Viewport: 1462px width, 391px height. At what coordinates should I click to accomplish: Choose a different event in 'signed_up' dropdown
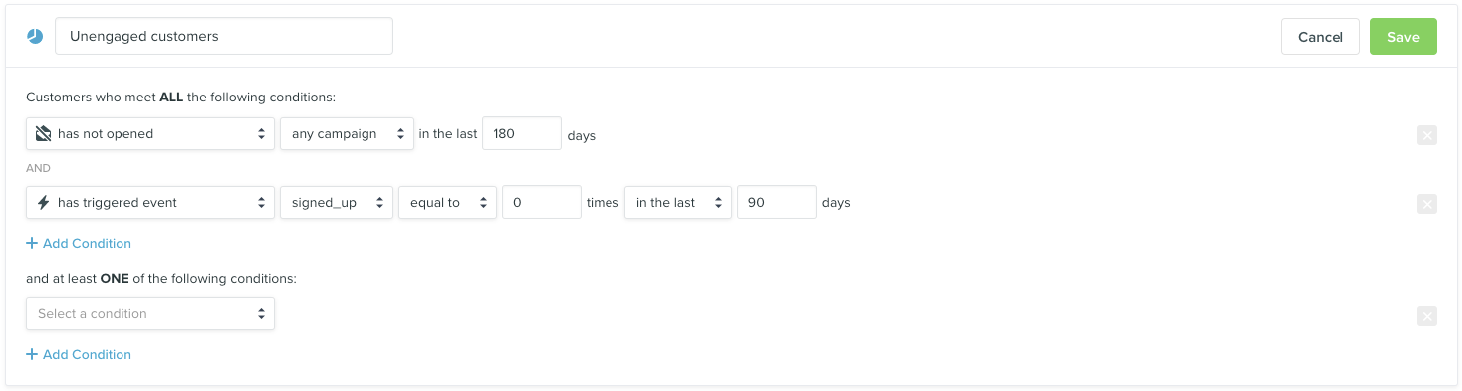click(337, 202)
